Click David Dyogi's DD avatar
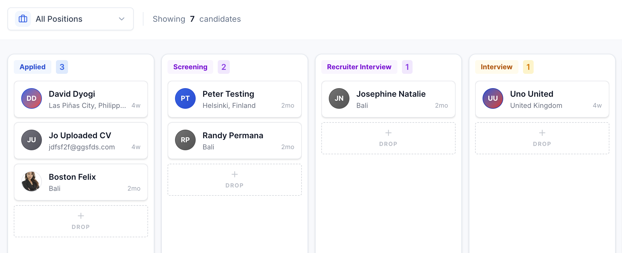The width and height of the screenshot is (622, 253). tap(32, 98)
